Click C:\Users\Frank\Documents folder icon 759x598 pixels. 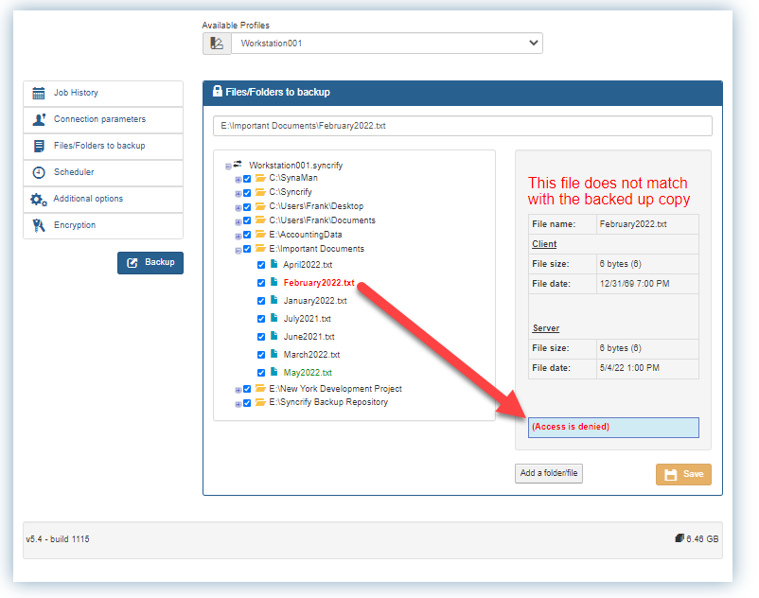tap(260, 220)
